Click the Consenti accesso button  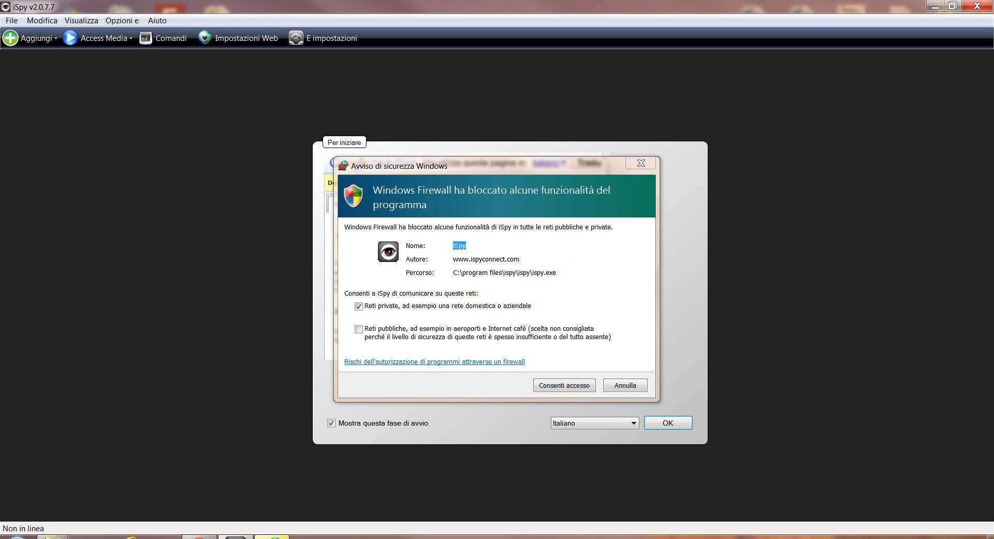pyautogui.click(x=564, y=385)
